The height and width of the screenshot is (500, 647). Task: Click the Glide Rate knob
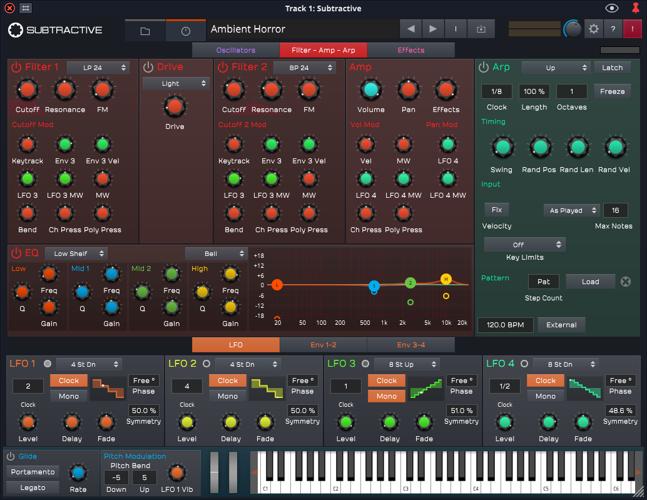click(x=78, y=472)
